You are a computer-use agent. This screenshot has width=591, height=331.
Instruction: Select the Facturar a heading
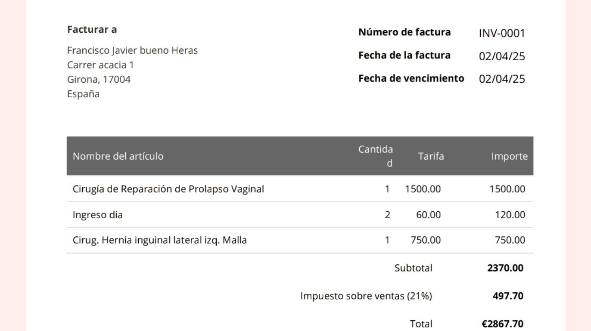click(92, 30)
